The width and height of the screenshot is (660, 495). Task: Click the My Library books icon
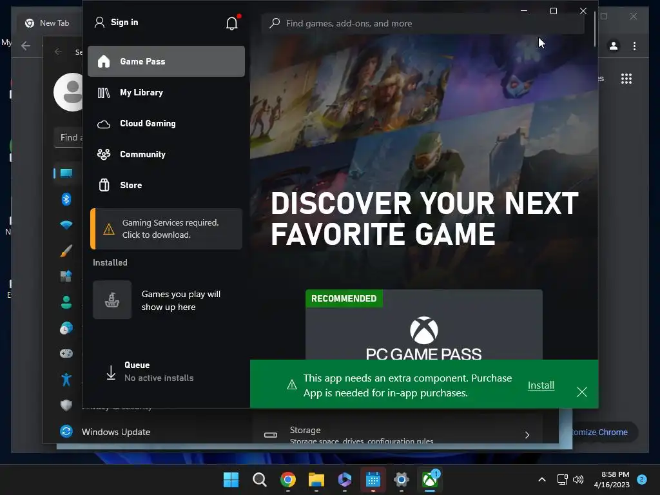(x=104, y=93)
